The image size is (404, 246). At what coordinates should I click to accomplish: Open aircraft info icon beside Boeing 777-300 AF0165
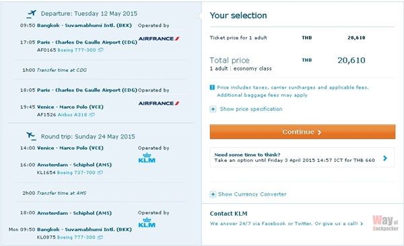click(x=100, y=50)
